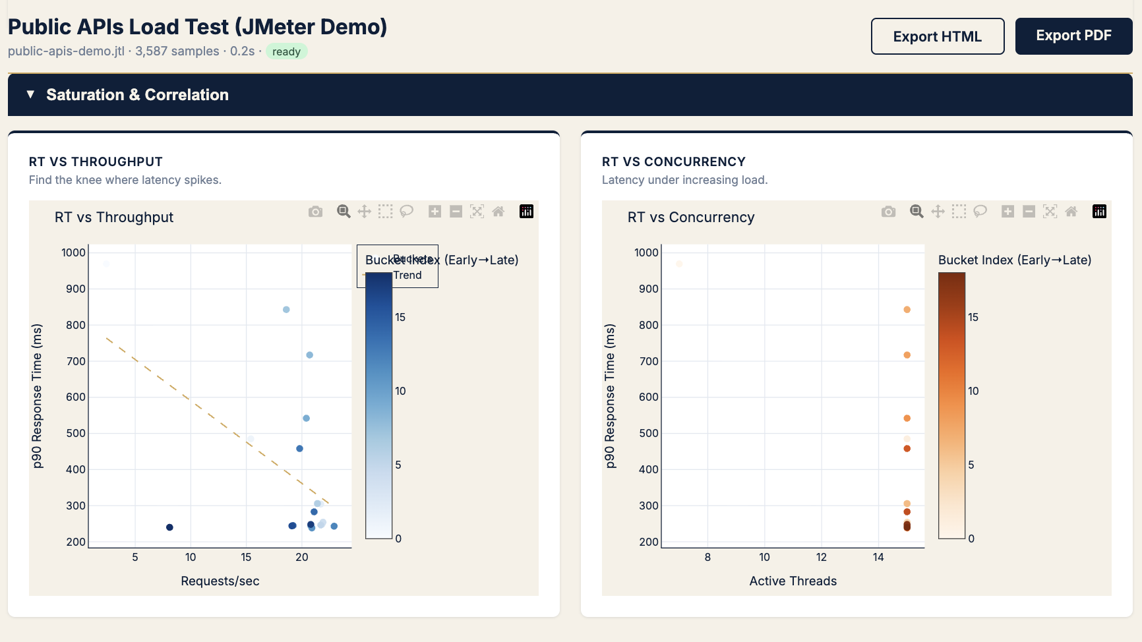The width and height of the screenshot is (1142, 642).
Task: Select Zoom tool in Throughput chart
Action: [x=344, y=212]
